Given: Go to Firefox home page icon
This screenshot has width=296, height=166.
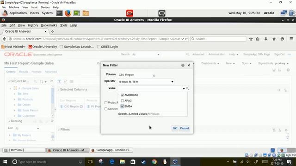Looking at the screenshot, I should 274,39.
